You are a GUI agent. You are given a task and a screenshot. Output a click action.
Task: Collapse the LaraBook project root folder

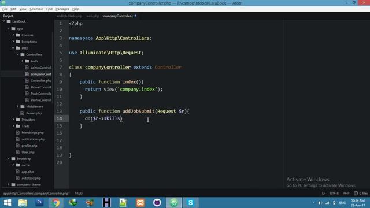tap(4, 21)
